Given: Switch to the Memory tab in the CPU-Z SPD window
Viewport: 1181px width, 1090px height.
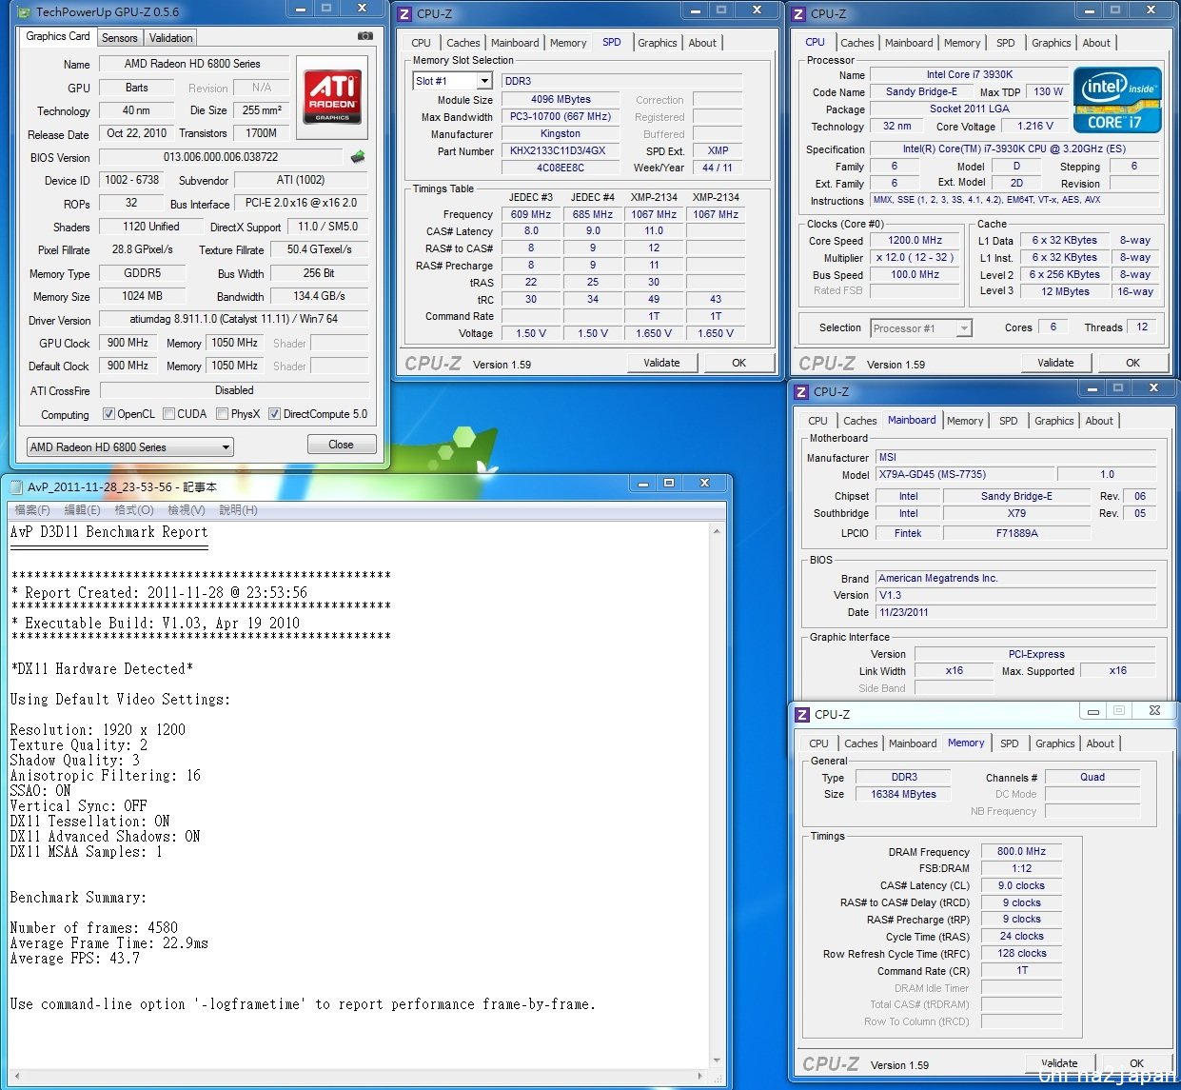Looking at the screenshot, I should tap(568, 43).
